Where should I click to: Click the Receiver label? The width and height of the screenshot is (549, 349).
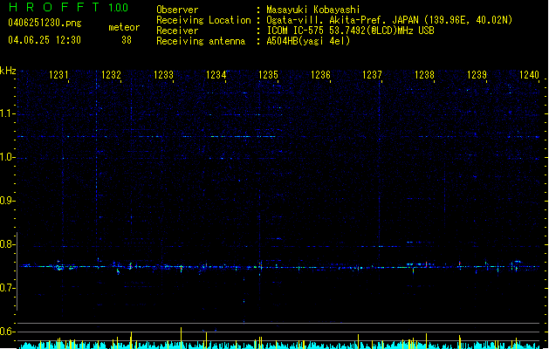(x=177, y=31)
